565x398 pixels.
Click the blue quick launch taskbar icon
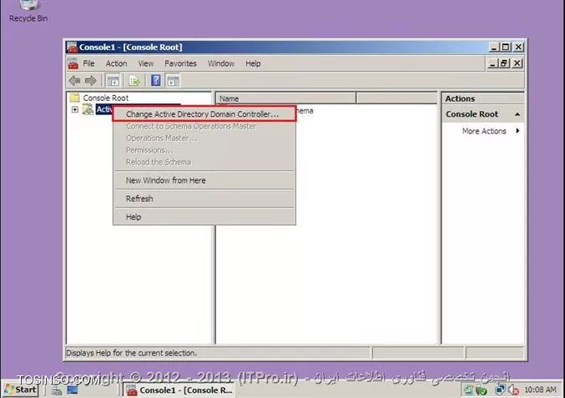73,390
